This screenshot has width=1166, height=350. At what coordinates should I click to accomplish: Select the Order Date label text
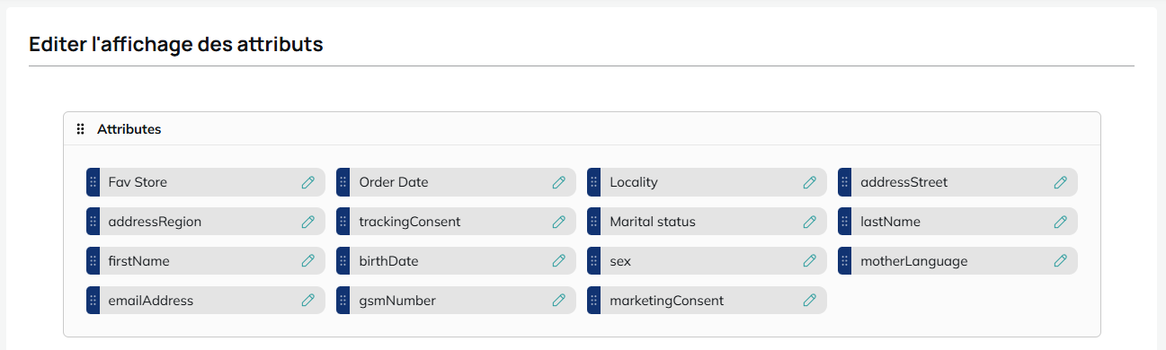[x=394, y=182]
